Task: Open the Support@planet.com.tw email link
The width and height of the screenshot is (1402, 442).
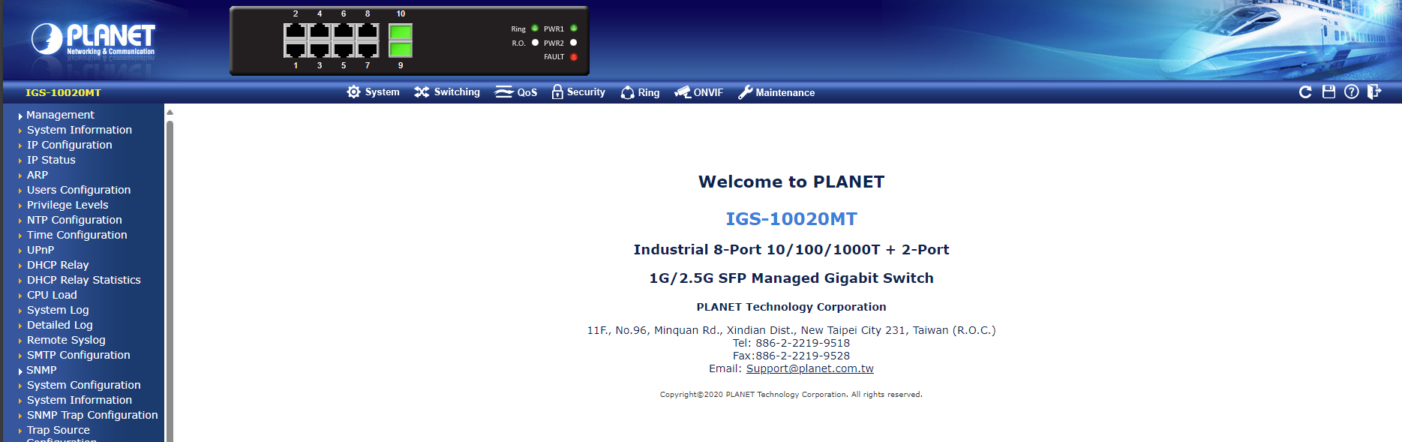Action: (x=809, y=368)
